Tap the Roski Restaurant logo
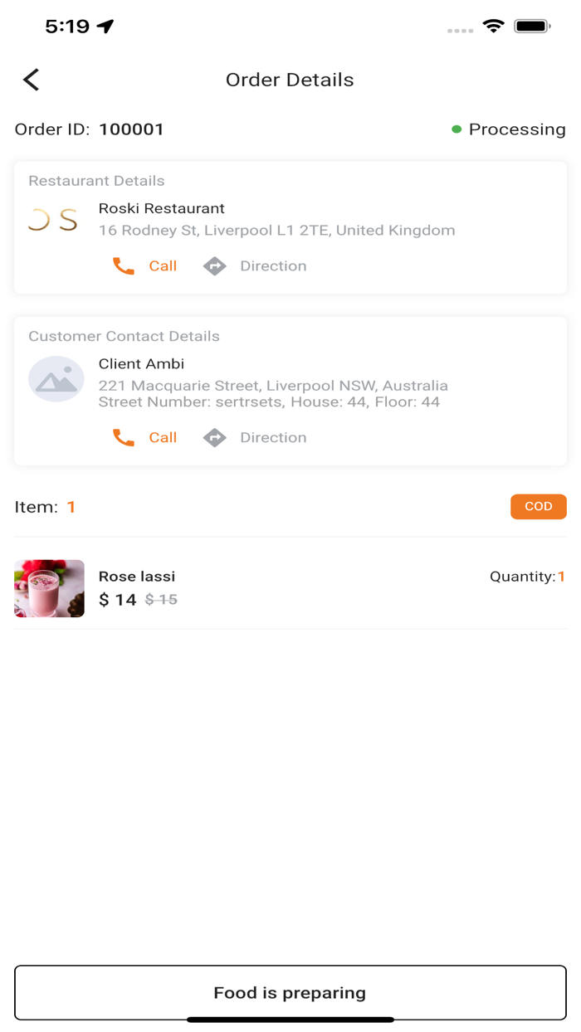Screen dimensions: 581x1032 pos(53,220)
